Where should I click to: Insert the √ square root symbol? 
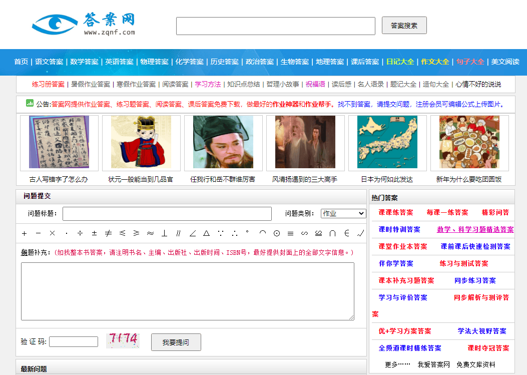pos(360,233)
